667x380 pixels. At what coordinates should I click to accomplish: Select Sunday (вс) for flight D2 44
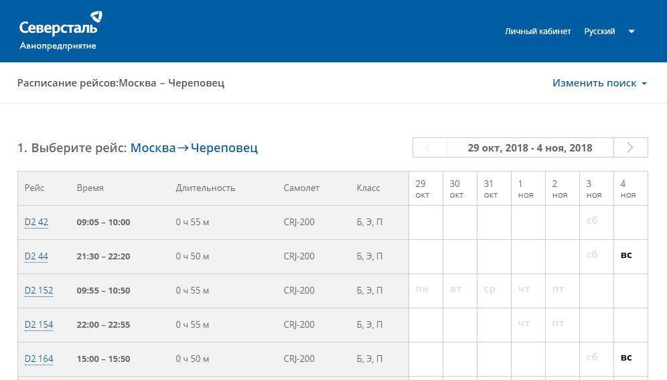tap(626, 255)
